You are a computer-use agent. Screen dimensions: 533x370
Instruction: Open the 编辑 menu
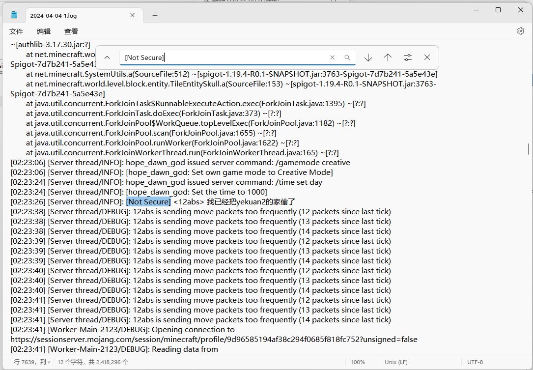[44, 31]
